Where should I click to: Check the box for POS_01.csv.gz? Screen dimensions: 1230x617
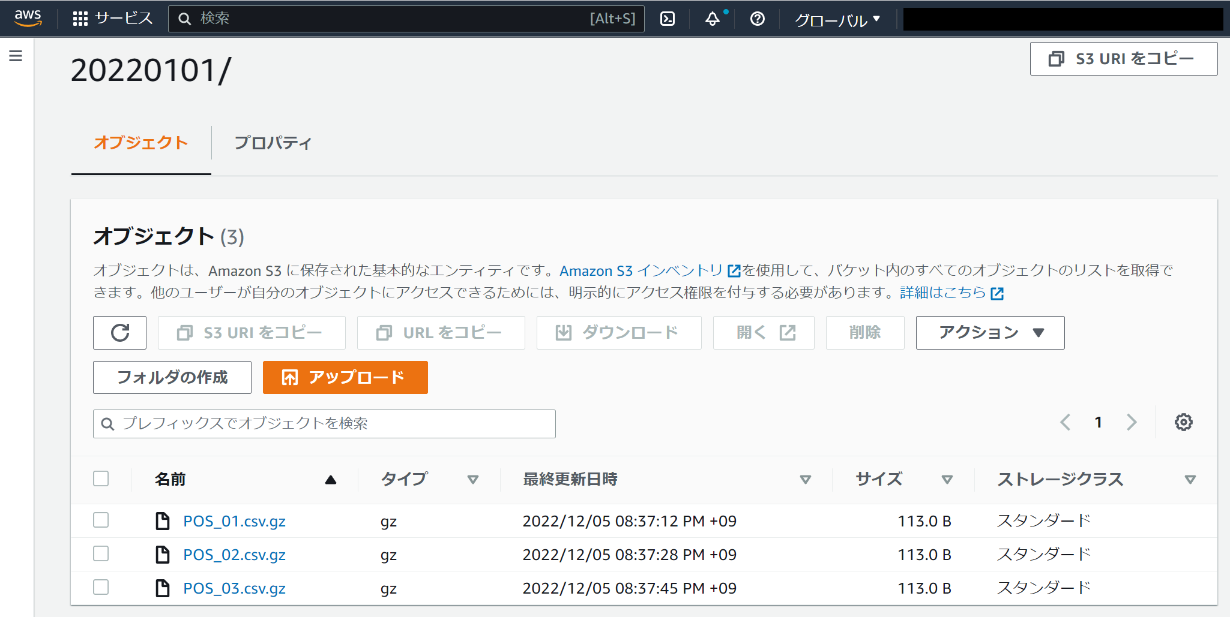pos(101,520)
